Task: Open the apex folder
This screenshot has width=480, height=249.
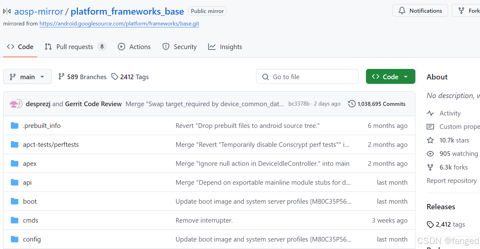Action: point(30,164)
